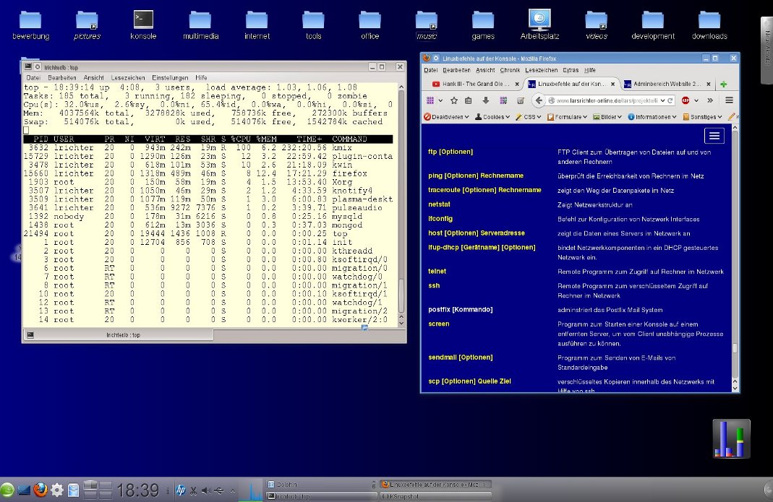
Task: Toggle the webpage navigation hamburger button
Action: tap(714, 136)
